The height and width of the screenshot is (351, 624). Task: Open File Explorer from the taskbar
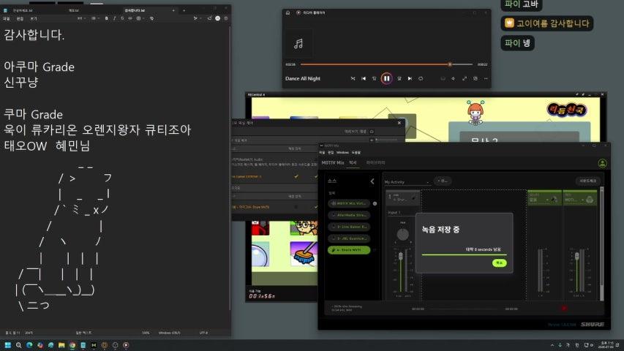click(61, 345)
